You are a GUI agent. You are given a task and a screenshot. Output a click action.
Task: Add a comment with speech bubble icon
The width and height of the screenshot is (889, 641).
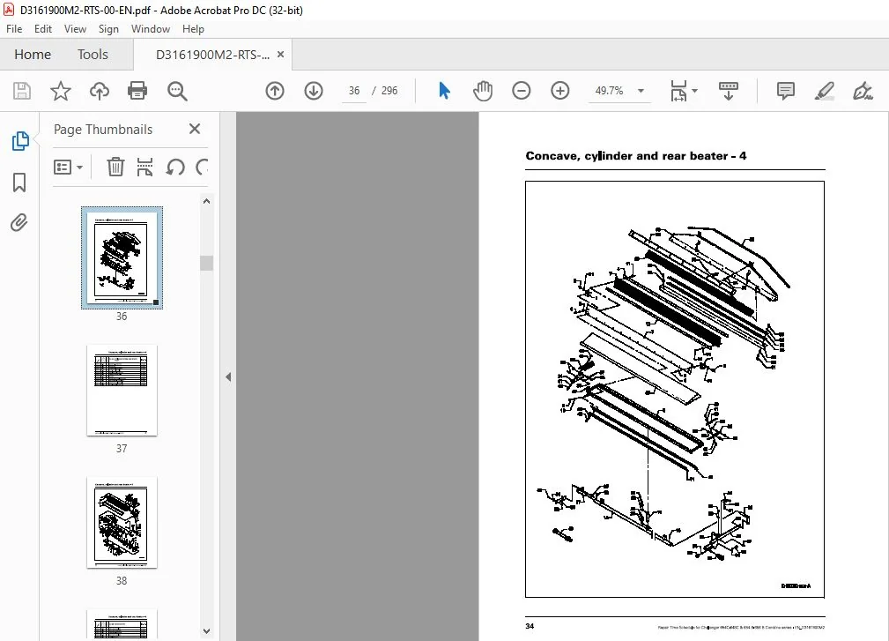[786, 91]
